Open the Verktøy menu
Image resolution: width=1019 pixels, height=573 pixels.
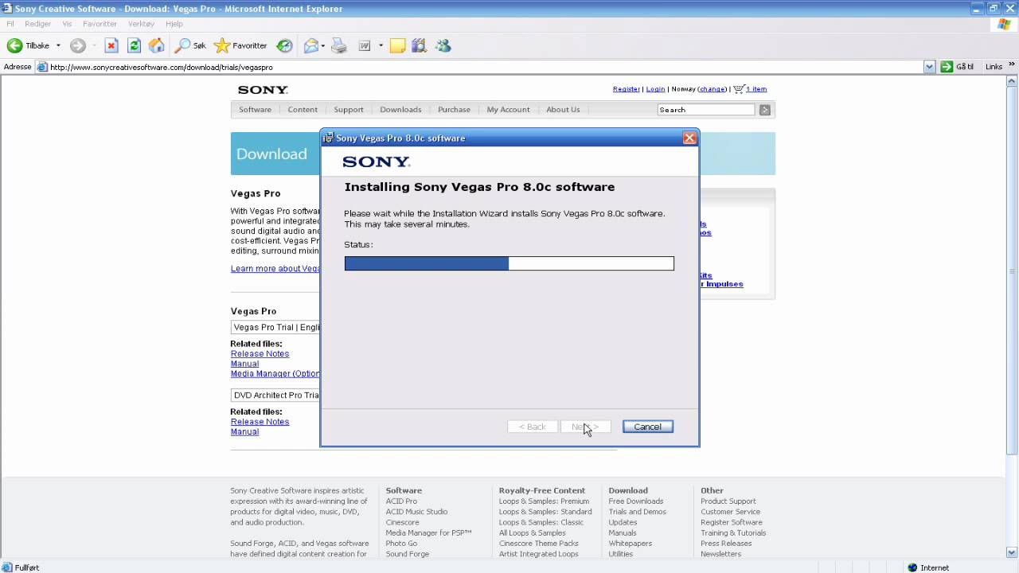pyautogui.click(x=141, y=24)
